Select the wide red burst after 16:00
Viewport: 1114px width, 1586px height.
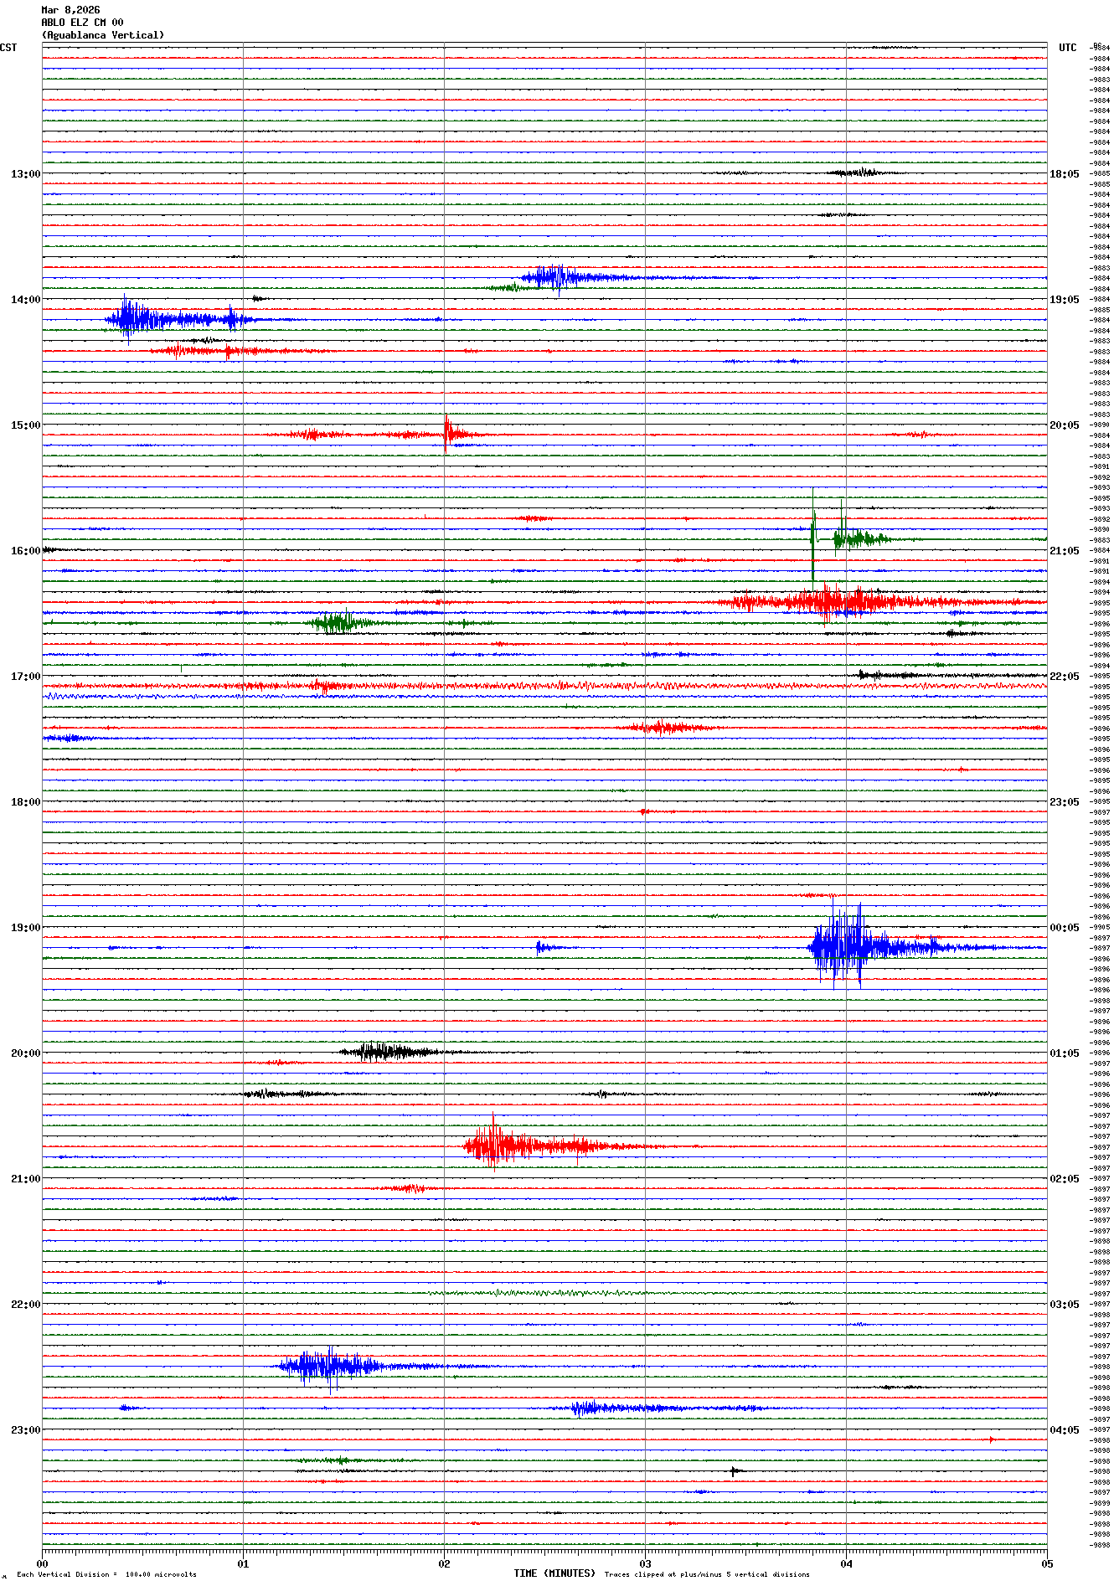(838, 601)
